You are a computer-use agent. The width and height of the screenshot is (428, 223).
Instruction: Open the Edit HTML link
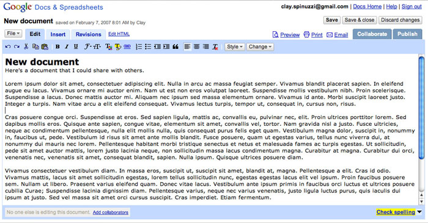(x=119, y=34)
